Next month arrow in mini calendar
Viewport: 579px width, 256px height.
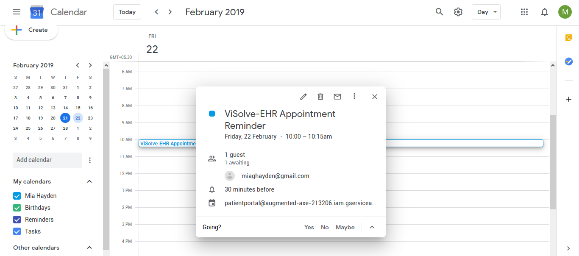[x=90, y=65]
